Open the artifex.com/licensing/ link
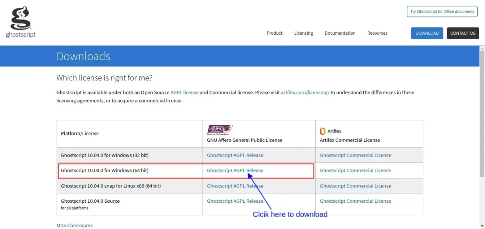The height and width of the screenshot is (229, 485). 305,92
